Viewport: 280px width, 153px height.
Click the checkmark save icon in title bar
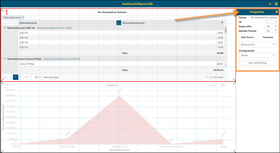[x=270, y=4]
